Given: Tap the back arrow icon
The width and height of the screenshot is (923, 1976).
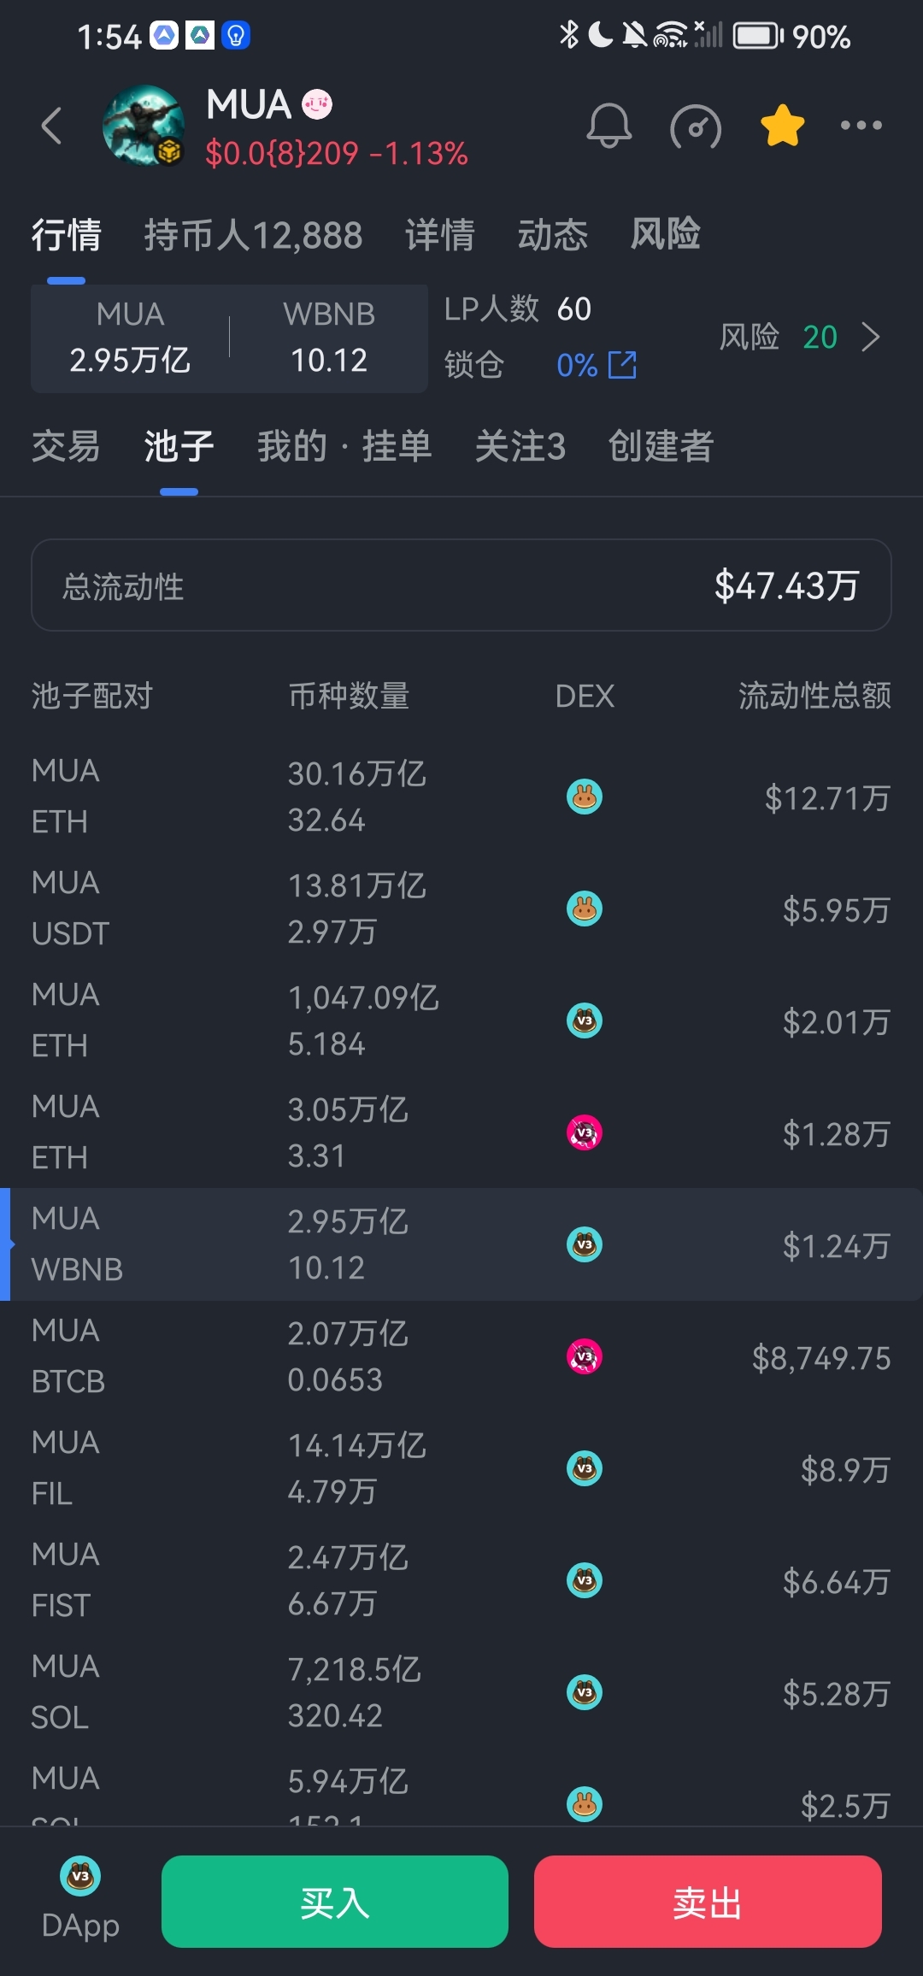Looking at the screenshot, I should pos(53,126).
